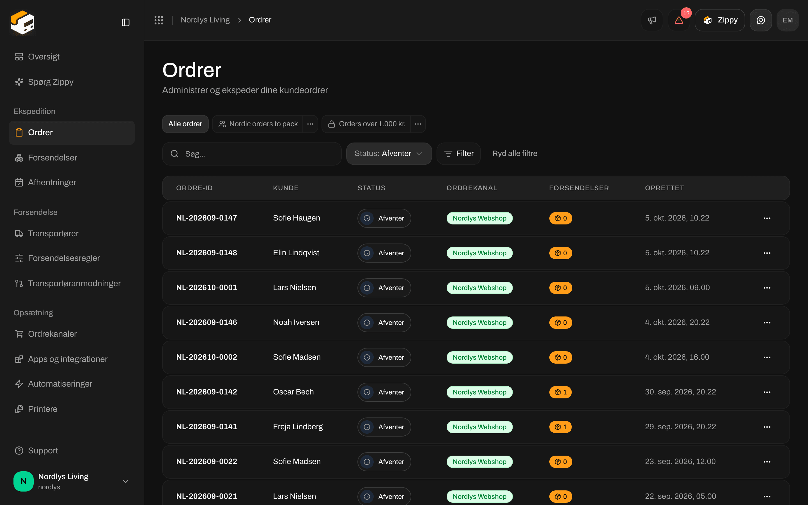Click the Filter button
808x505 pixels.
pyautogui.click(x=459, y=154)
